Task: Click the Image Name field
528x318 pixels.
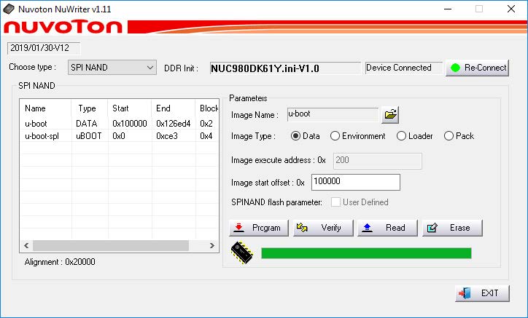Action: point(333,115)
